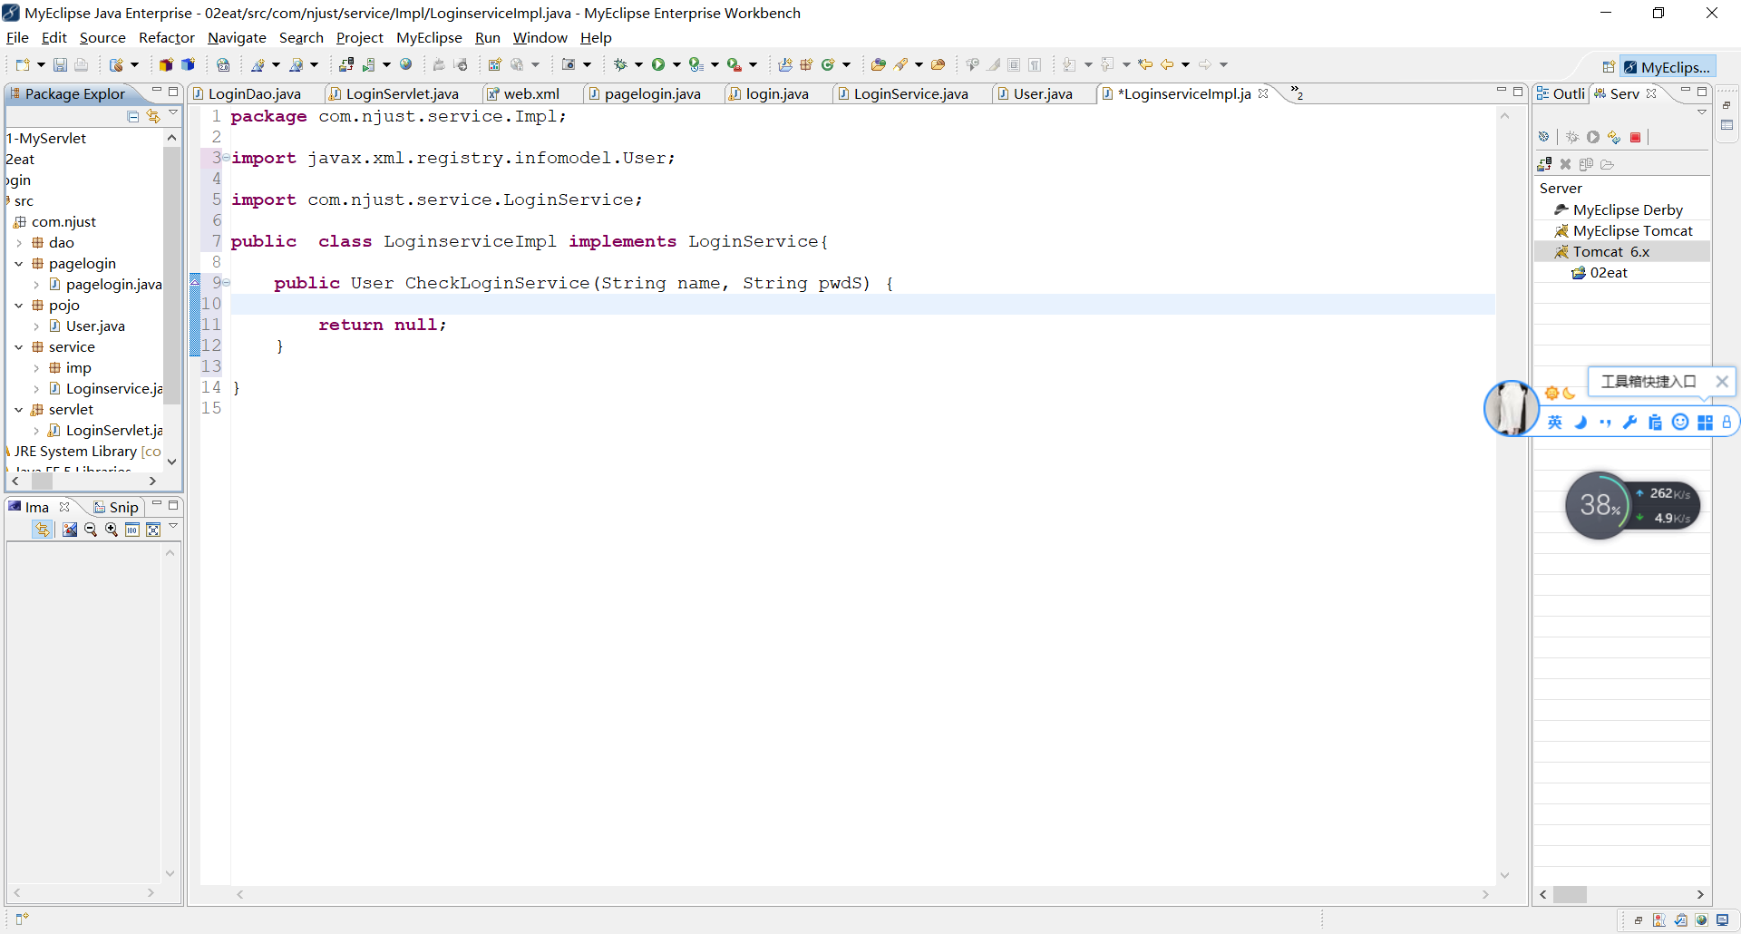Click the New Java Package toolbar icon
The height and width of the screenshot is (934, 1741).
(806, 64)
